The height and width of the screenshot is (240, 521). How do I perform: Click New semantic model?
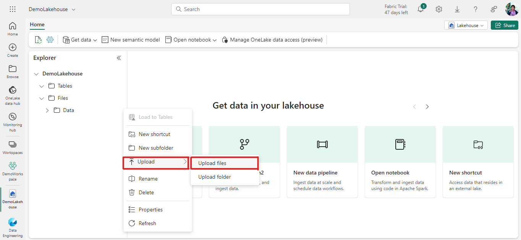[x=131, y=40]
